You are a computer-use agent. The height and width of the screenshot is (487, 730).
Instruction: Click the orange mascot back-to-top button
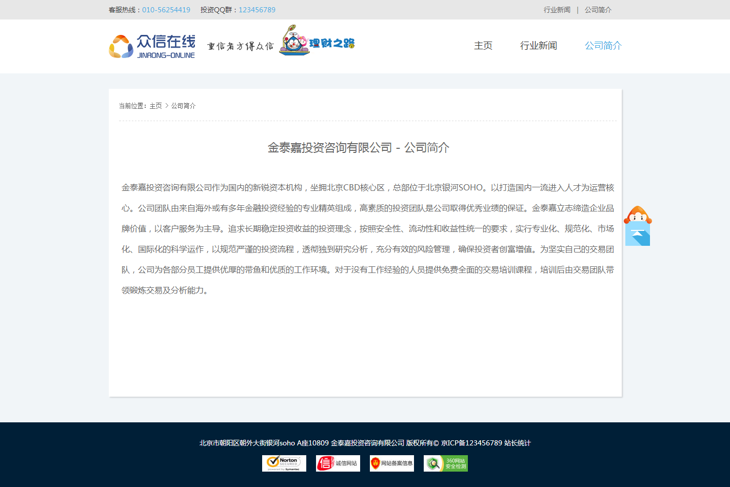(638, 226)
